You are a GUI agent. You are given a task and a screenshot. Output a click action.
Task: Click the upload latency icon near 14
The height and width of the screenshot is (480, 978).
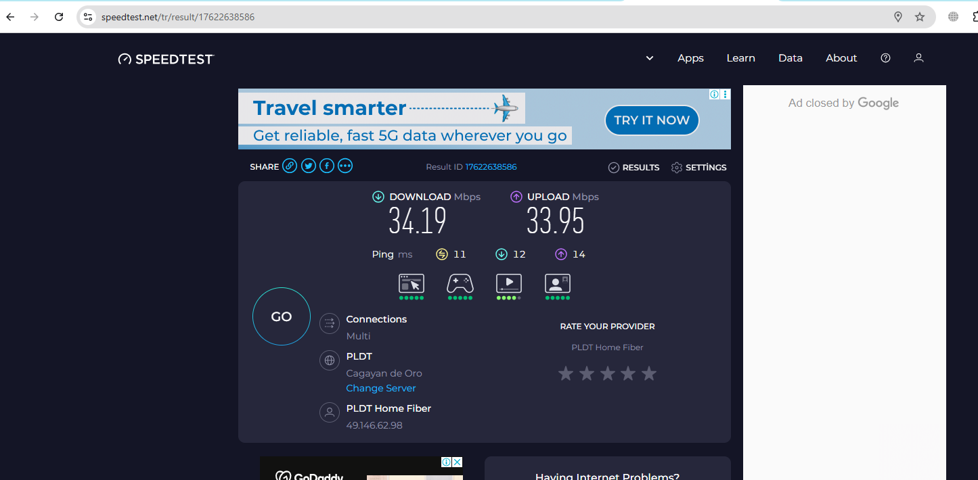pyautogui.click(x=561, y=254)
